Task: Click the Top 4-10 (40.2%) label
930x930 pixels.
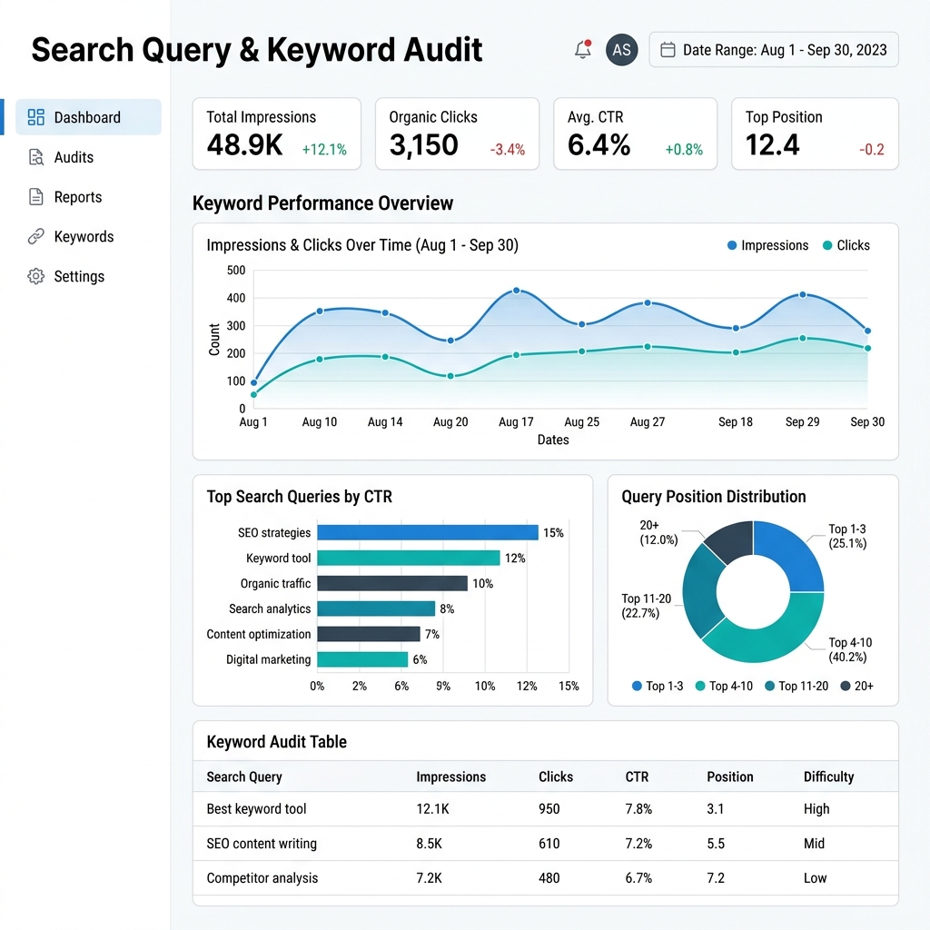Action: [850, 649]
